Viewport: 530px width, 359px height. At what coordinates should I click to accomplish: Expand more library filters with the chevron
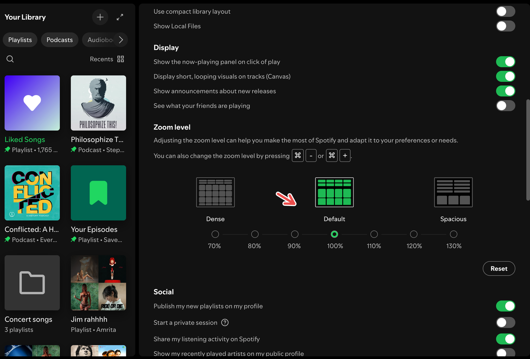click(x=121, y=39)
